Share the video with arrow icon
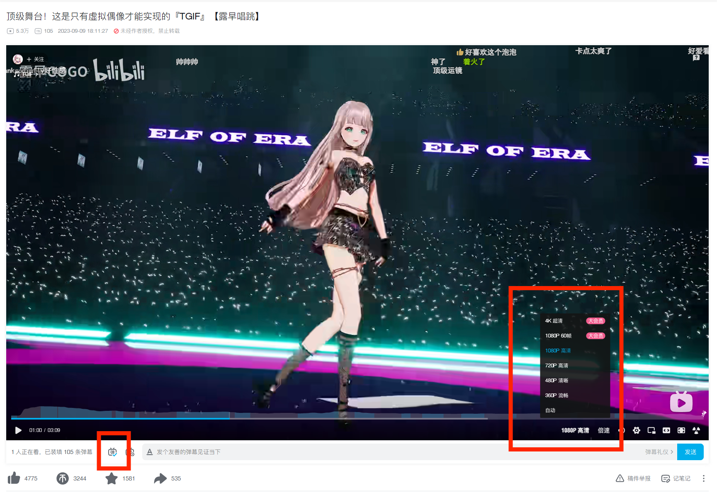 coord(160,478)
